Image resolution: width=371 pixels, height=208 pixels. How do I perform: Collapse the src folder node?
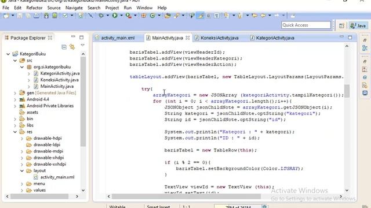coord(15,61)
